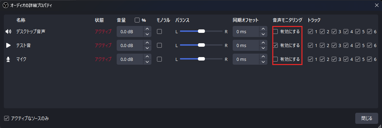Image resolution: width=382 pixels, height=128 pixels.
Task: Increase volume dB for テスト音
Action: pos(147,43)
